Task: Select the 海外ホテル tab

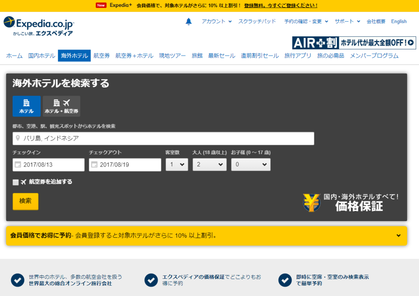Action: [74, 56]
